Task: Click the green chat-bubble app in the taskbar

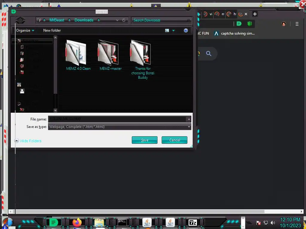Action: tap(53, 222)
